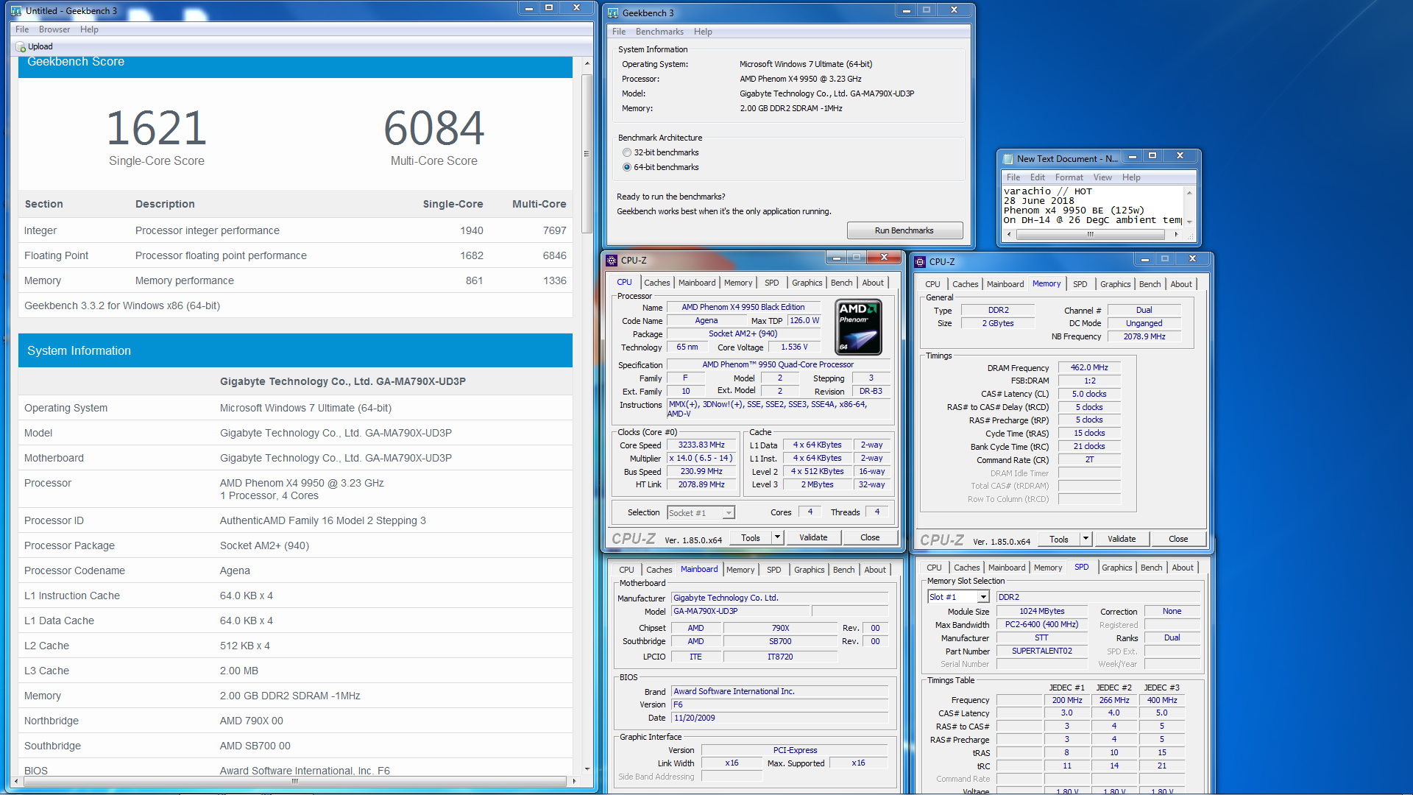1413x795 pixels.
Task: Click the Notepad document title bar icon
Action: (x=1007, y=159)
